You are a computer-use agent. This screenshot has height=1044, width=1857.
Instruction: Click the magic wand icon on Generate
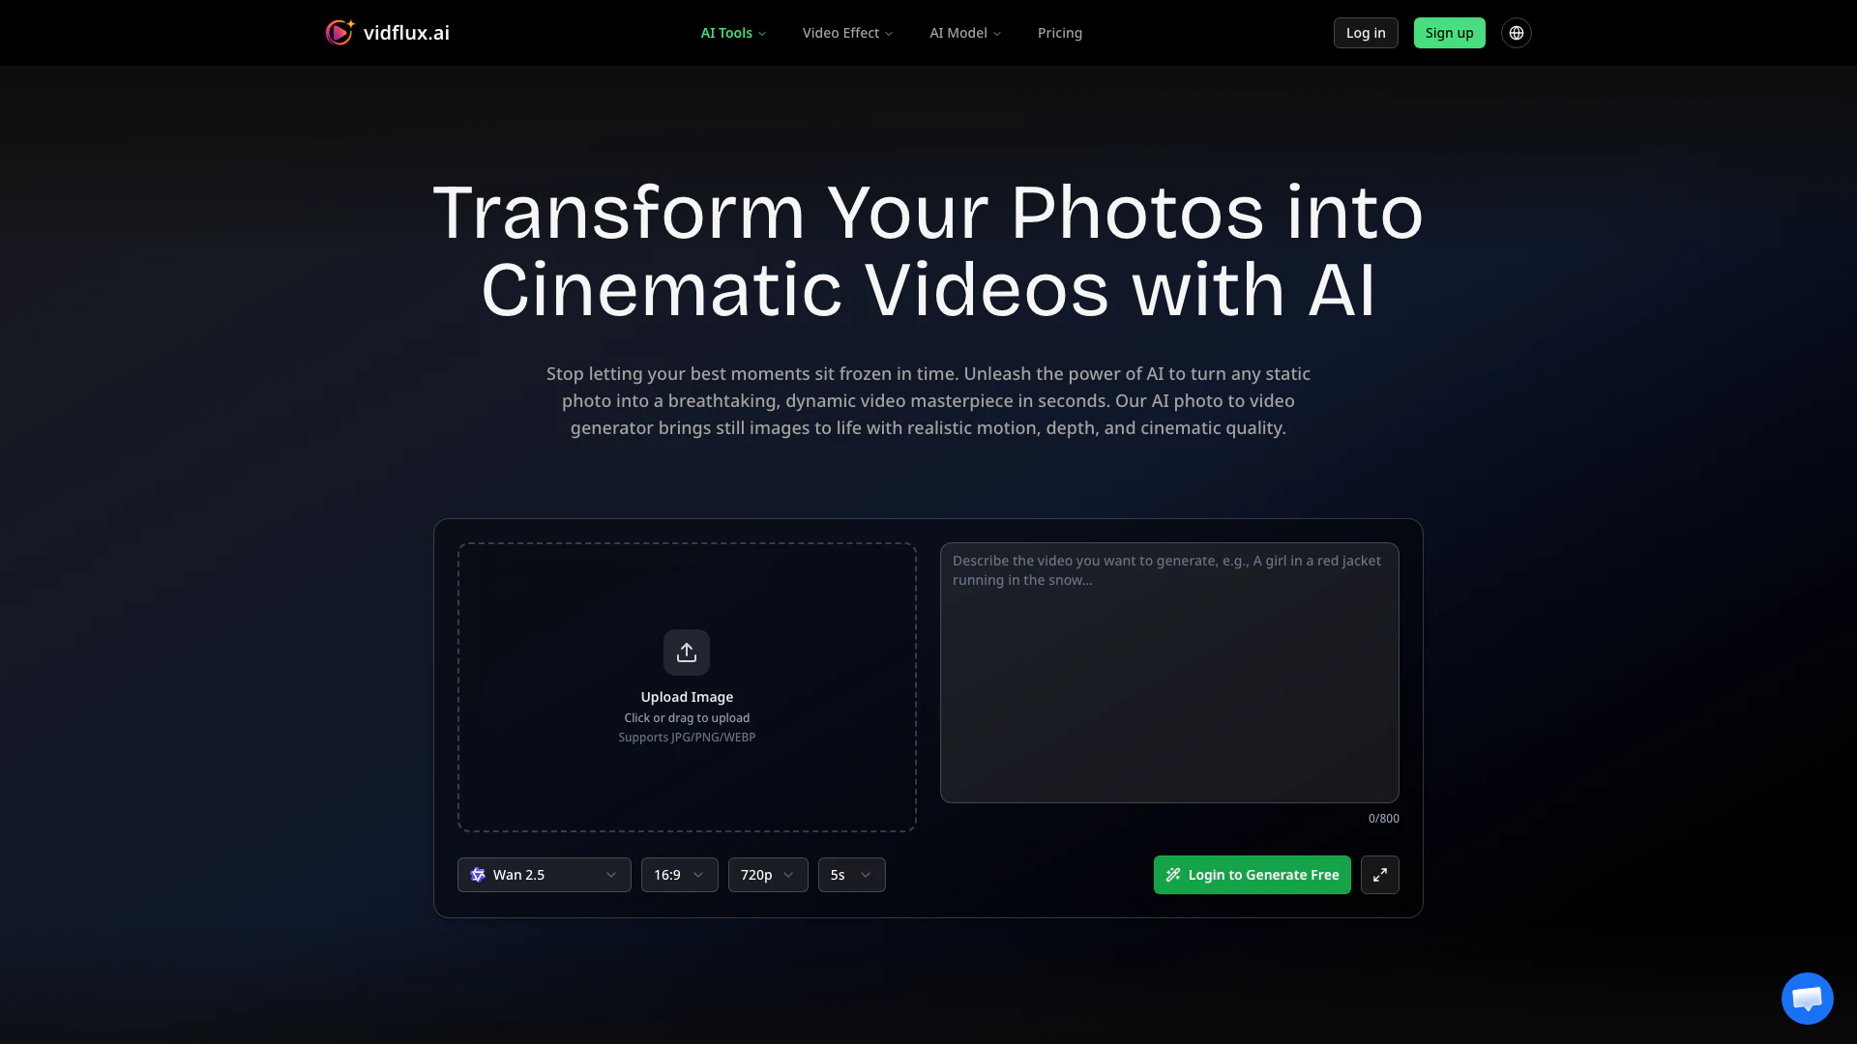point(1173,875)
